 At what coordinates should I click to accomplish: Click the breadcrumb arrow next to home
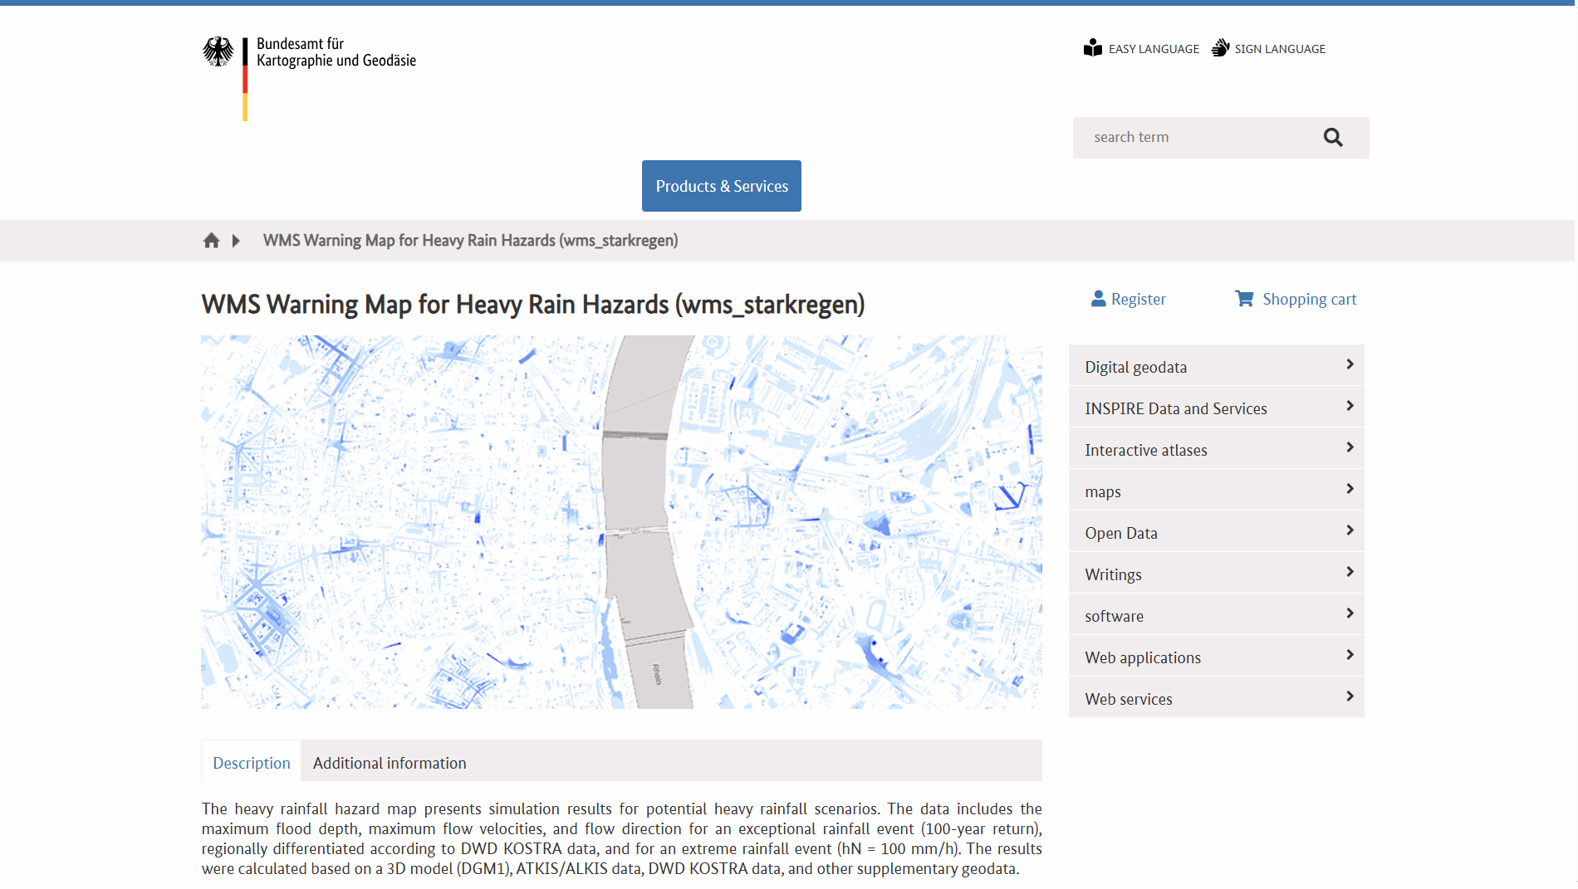(x=237, y=240)
